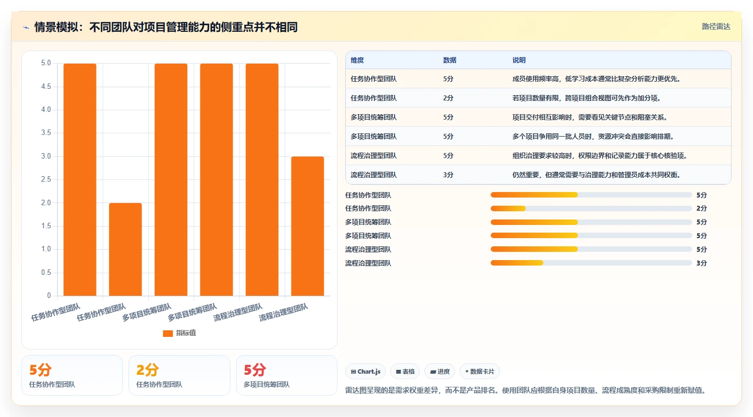Click the 4.5 label on the y-axis
This screenshot has width=753, height=417.
[46, 87]
